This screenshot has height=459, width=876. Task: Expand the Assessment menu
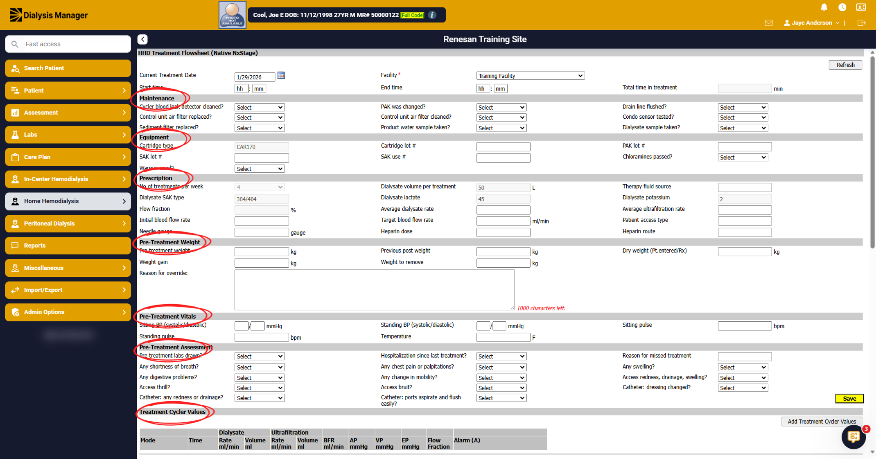tap(68, 112)
